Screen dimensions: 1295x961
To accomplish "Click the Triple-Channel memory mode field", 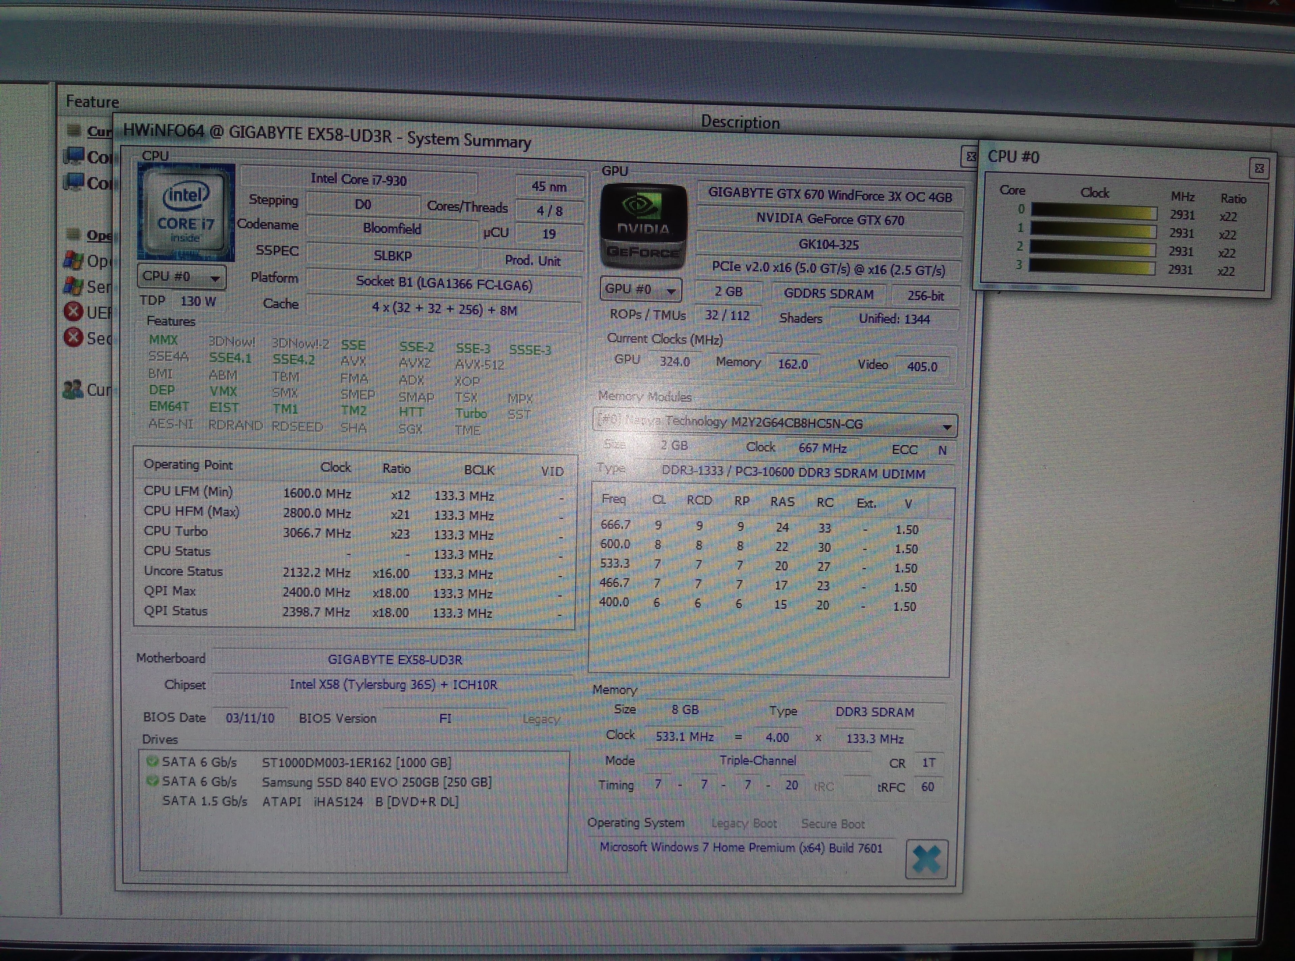I will 758,760.
